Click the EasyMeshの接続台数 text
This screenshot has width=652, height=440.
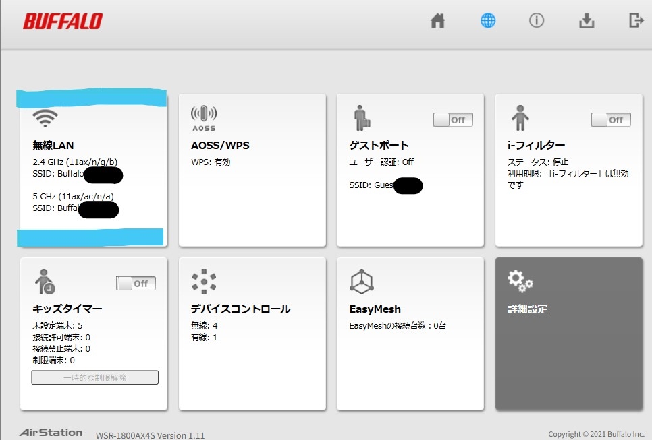click(x=398, y=326)
